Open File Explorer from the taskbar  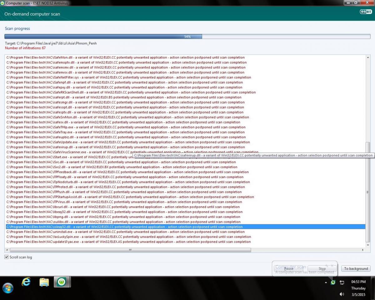44,282
